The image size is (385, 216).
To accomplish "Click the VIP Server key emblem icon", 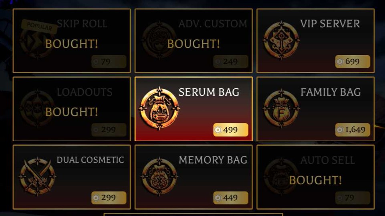I will [281, 40].
